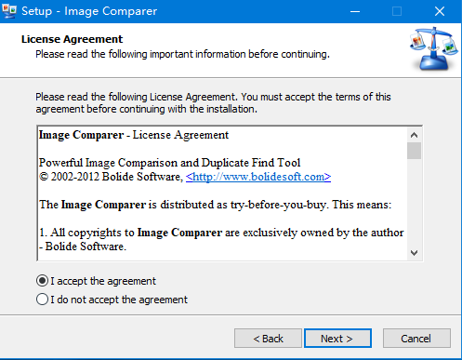Click the license scrollbar up arrow

[414, 135]
